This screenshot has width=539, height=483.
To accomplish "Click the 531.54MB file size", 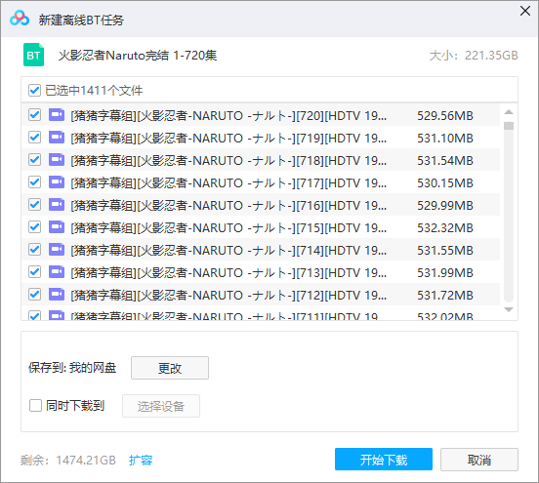I will pyautogui.click(x=445, y=160).
